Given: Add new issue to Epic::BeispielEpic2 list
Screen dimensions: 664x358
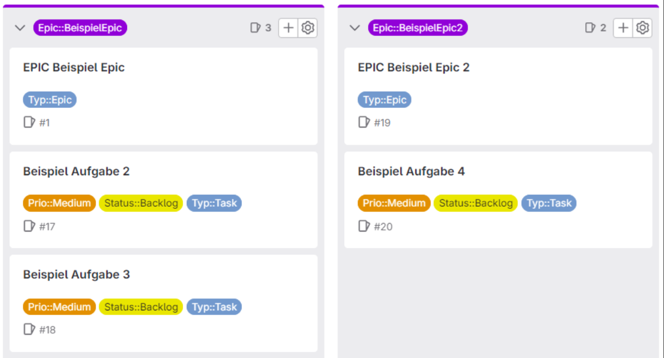Looking at the screenshot, I should (x=623, y=28).
